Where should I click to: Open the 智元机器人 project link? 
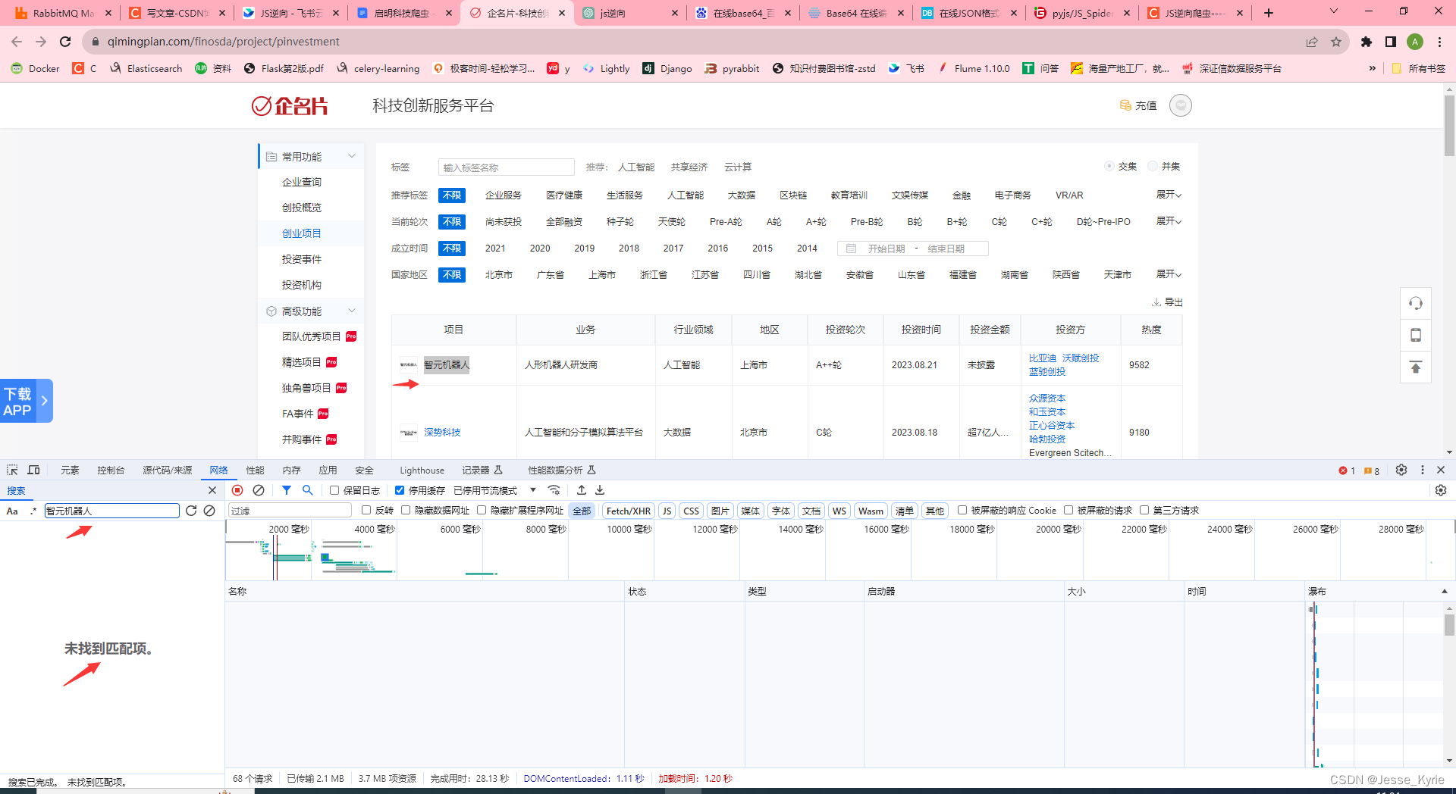click(x=447, y=364)
